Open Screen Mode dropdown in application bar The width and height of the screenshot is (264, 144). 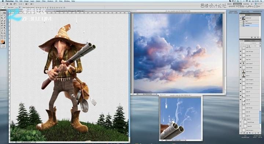click(x=32, y=4)
